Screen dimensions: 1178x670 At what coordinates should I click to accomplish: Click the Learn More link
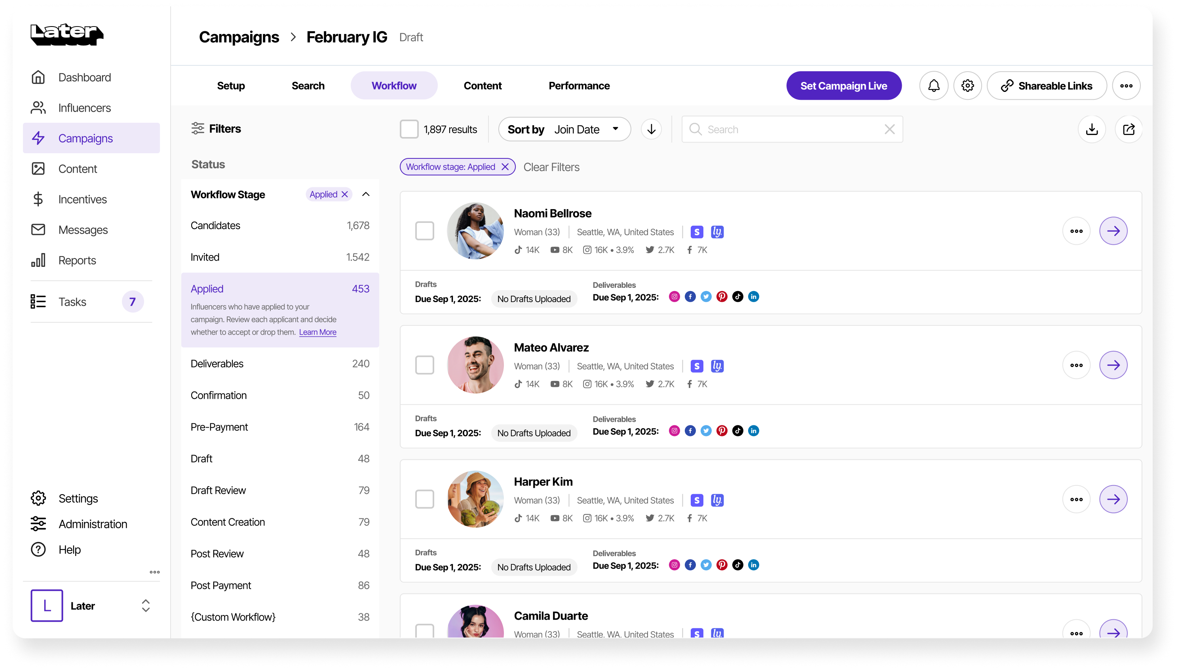[x=317, y=332]
